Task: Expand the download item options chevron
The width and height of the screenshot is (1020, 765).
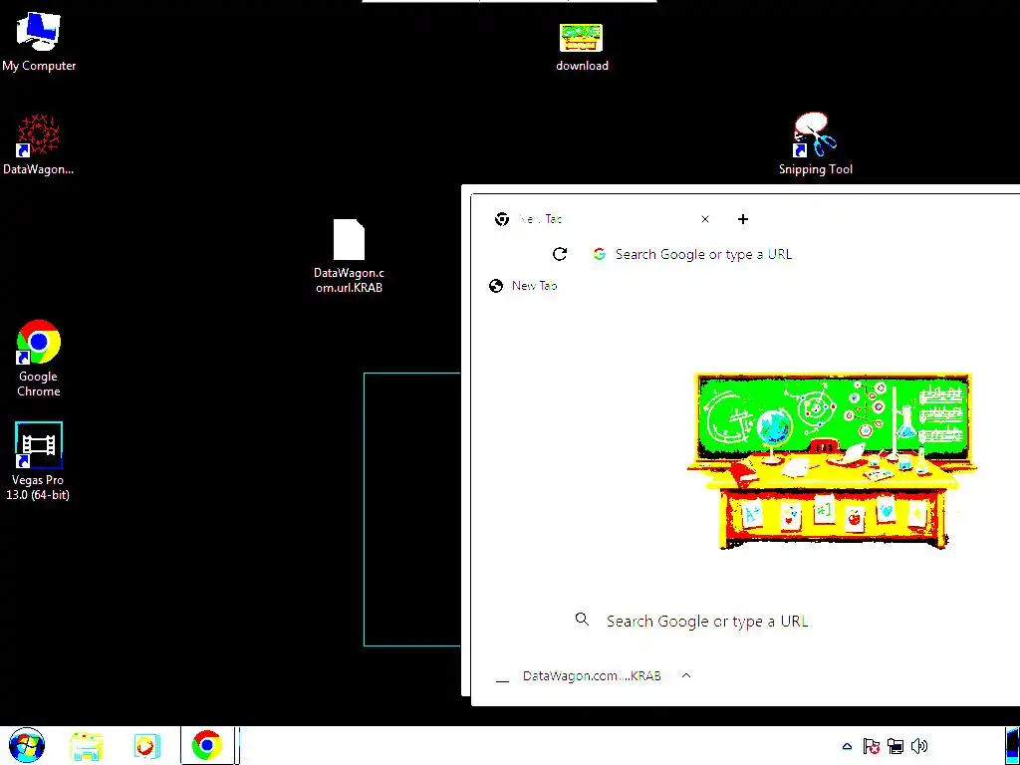Action: pyautogui.click(x=686, y=676)
